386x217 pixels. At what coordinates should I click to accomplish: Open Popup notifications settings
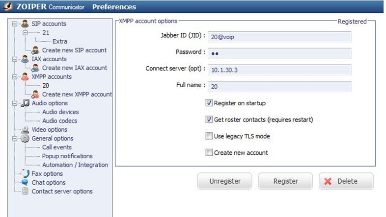(67, 156)
